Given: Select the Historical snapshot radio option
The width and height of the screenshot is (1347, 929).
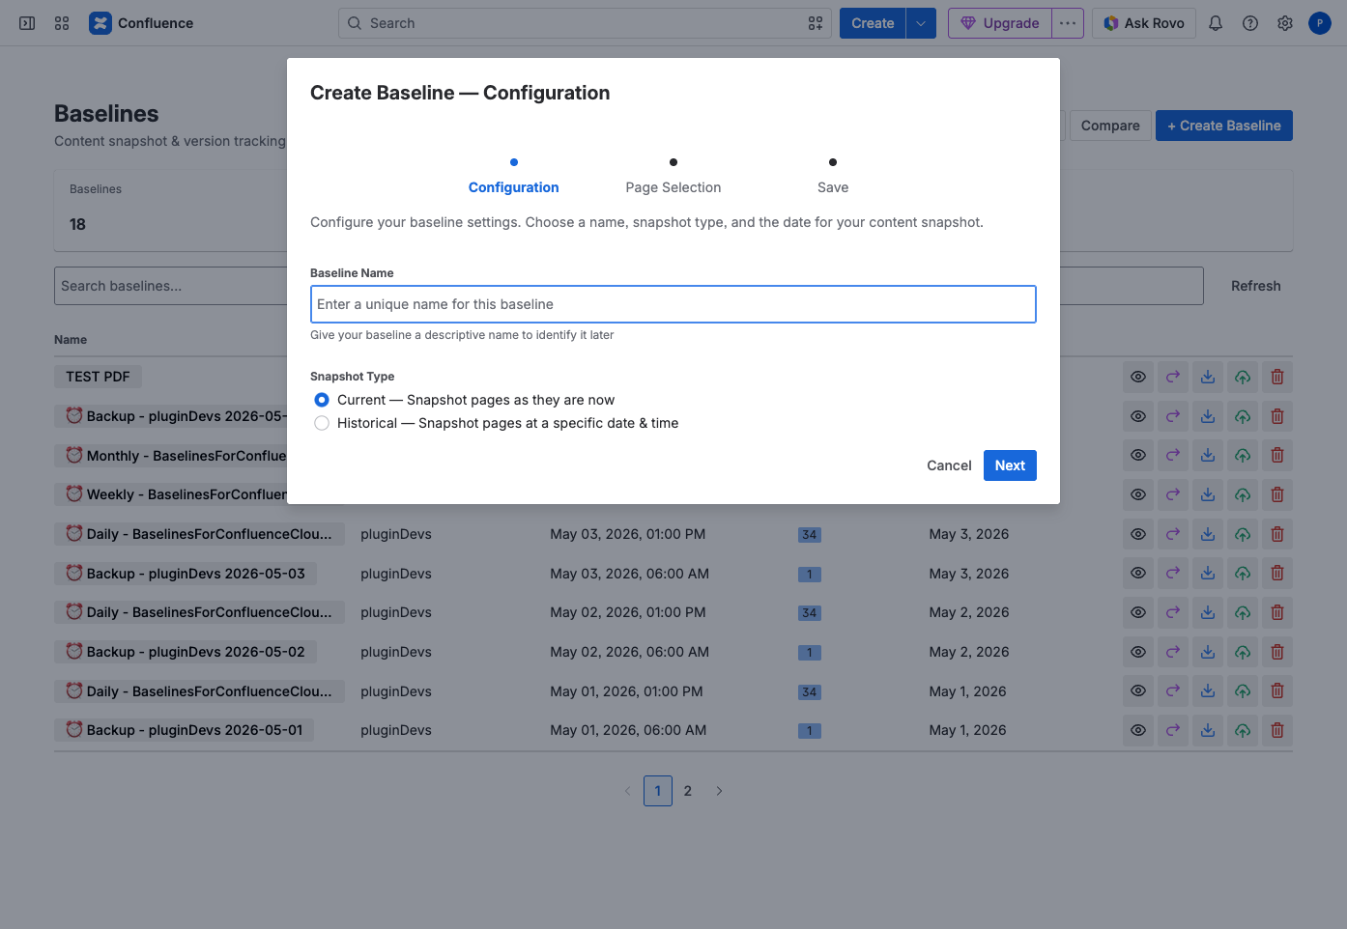Looking at the screenshot, I should click(x=322, y=423).
